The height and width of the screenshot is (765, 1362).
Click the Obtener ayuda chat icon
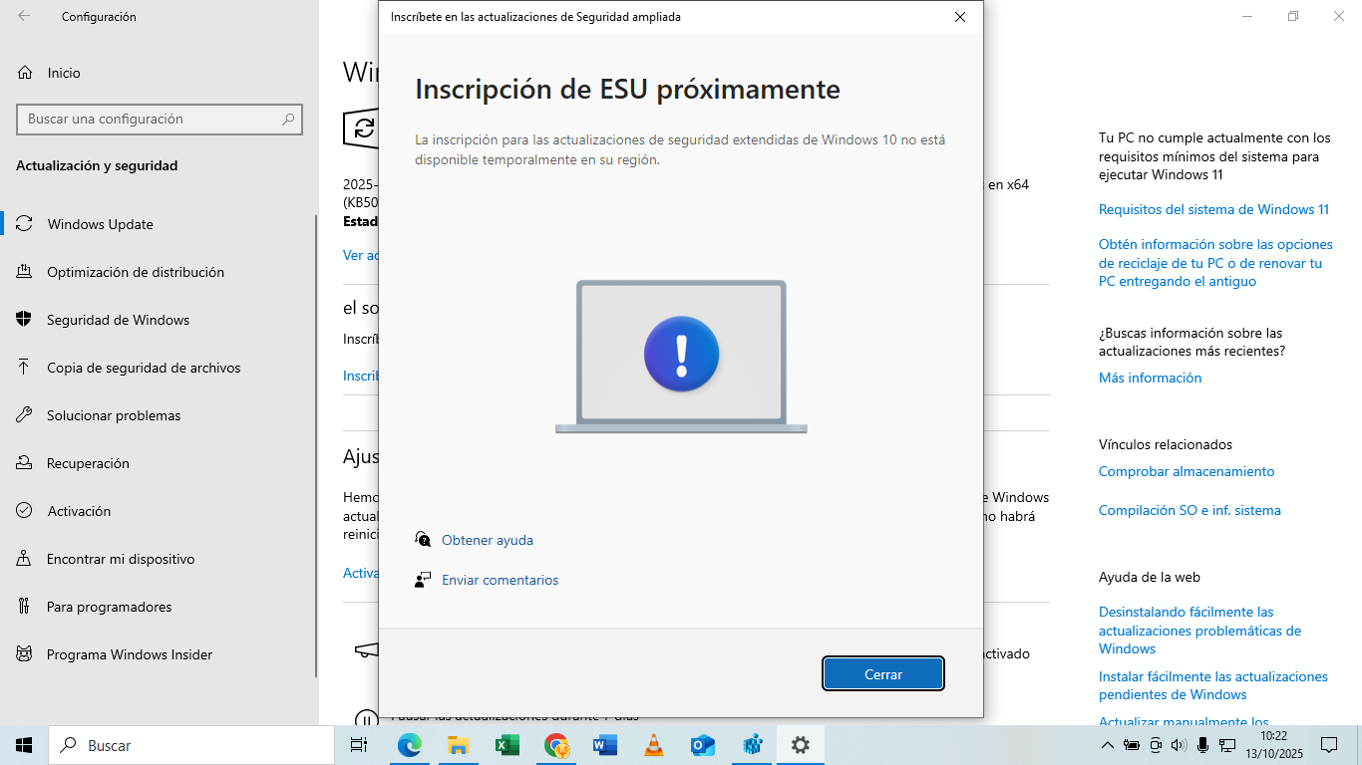click(423, 540)
